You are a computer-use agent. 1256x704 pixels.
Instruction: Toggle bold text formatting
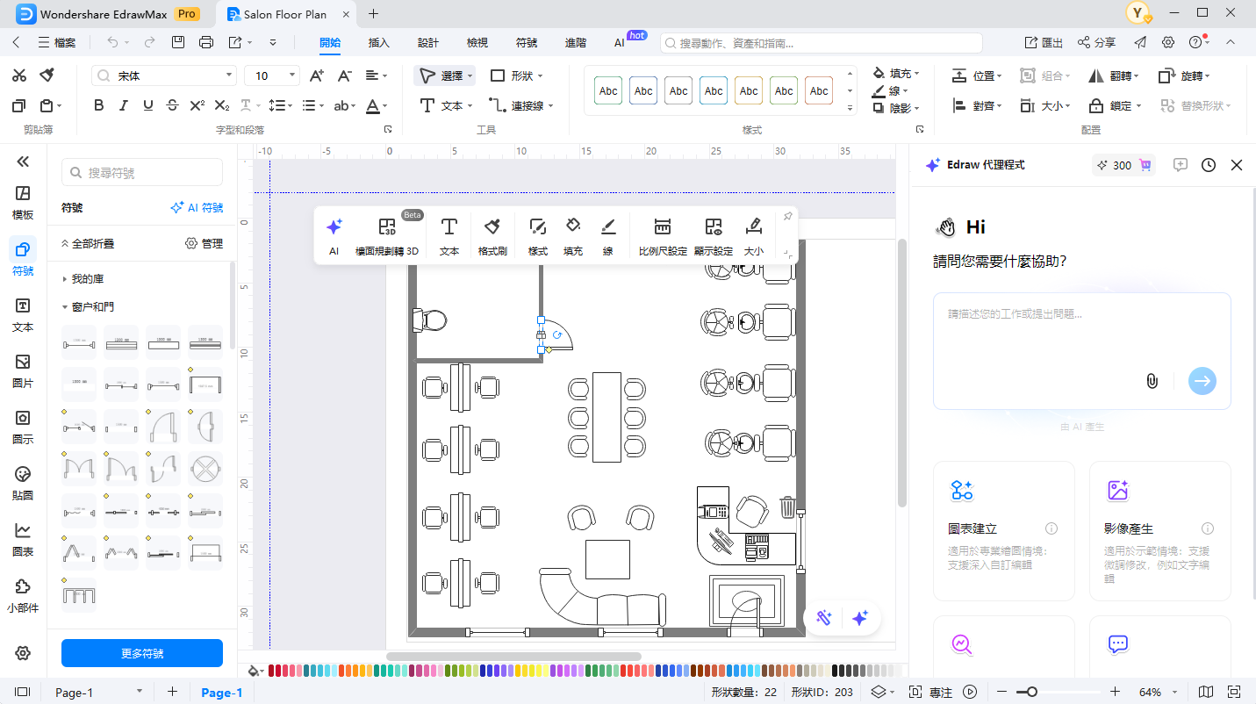click(98, 106)
